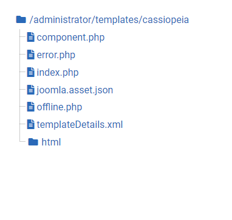Click the php extension of component.php
Image resolution: width=232 pixels, height=220 pixels.
[97, 38]
